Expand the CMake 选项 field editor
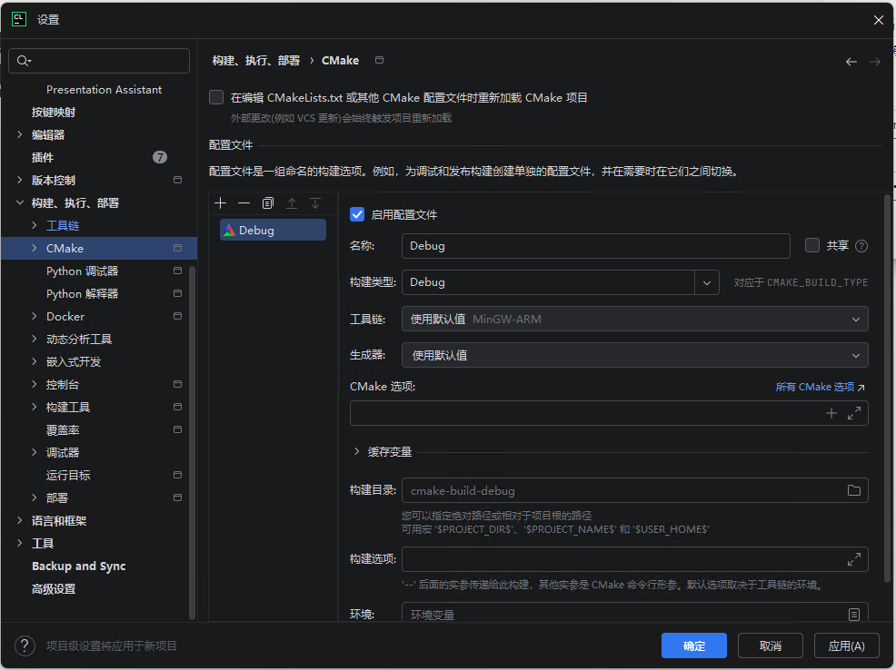 [x=853, y=413]
